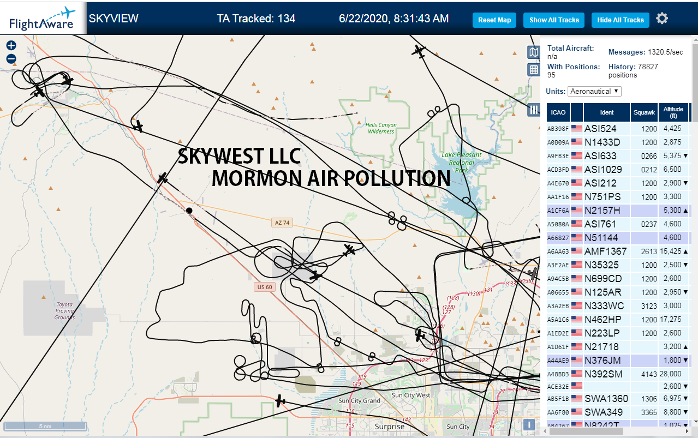Open the Units dropdown set to Aeronautical
The image size is (698, 438).
(x=594, y=91)
